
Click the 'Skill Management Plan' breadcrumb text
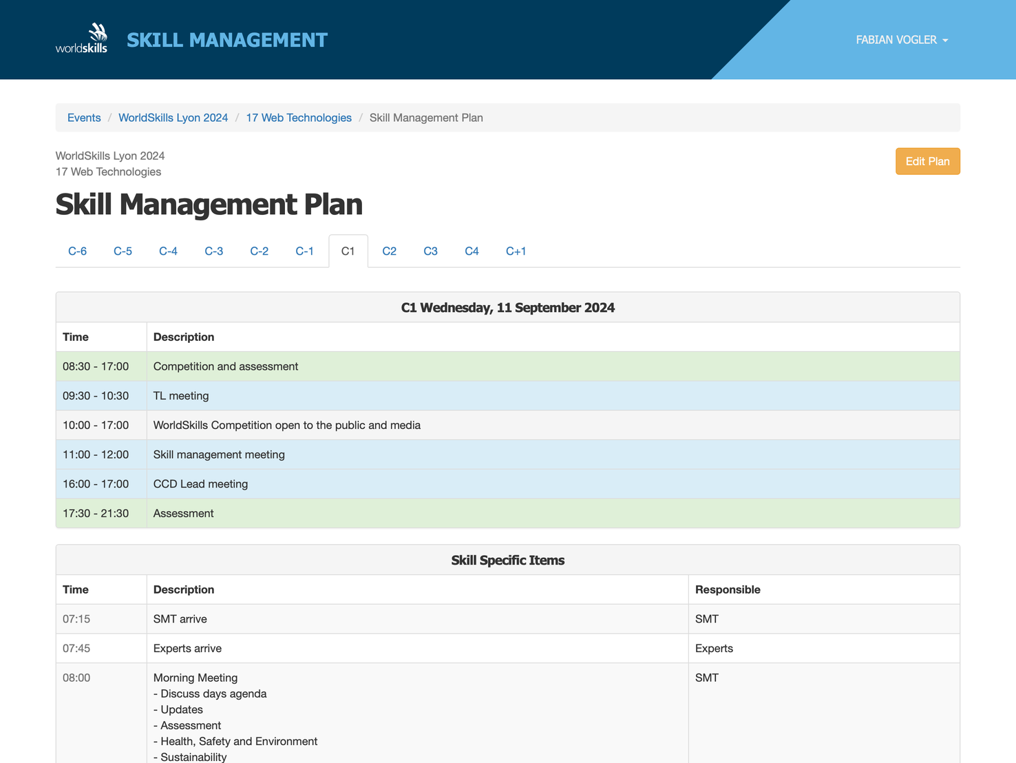(x=426, y=118)
